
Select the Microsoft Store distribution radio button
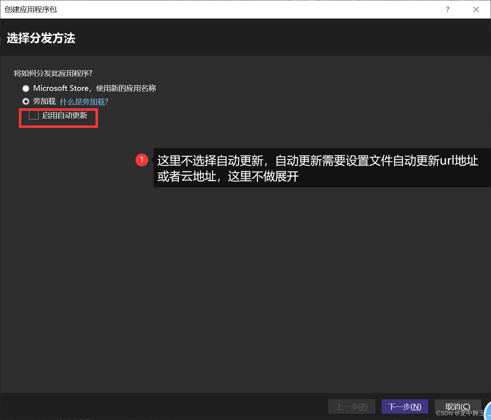26,88
